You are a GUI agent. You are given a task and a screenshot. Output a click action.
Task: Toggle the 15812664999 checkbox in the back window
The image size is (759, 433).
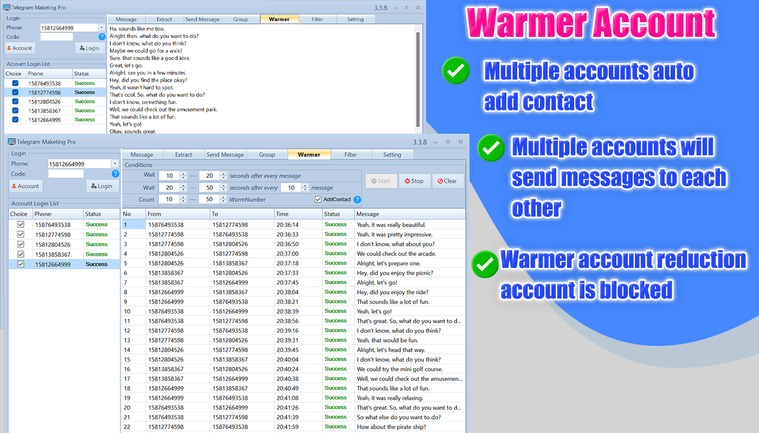tap(15, 120)
